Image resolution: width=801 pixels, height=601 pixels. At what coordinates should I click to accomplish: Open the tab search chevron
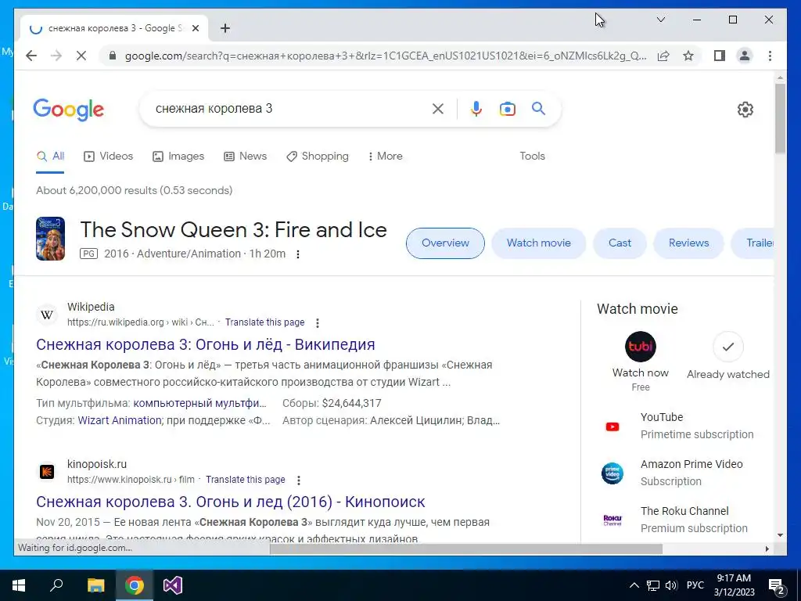pyautogui.click(x=660, y=20)
